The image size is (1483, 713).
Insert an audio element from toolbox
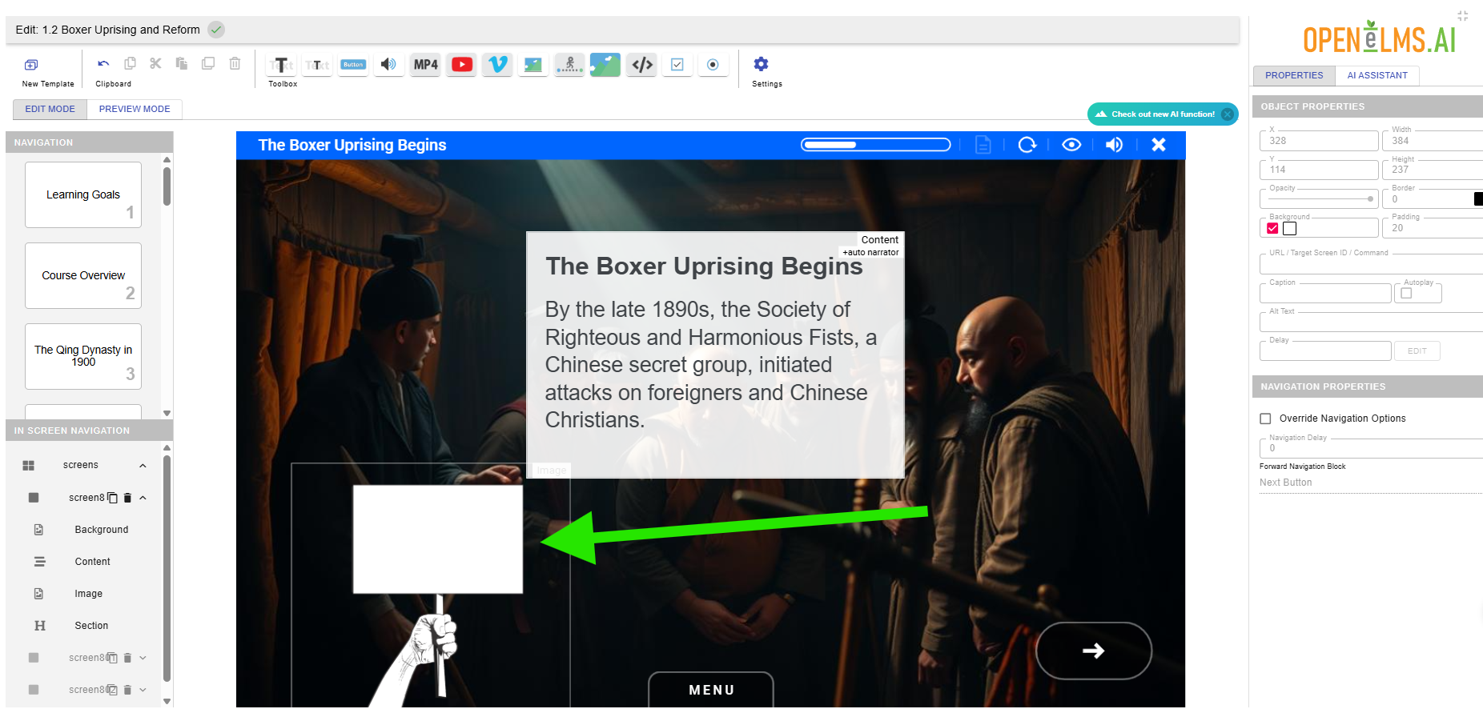coord(388,65)
